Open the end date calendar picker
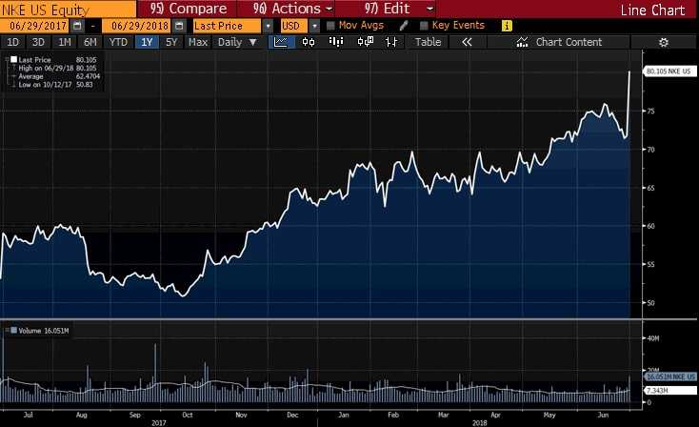 point(179,26)
